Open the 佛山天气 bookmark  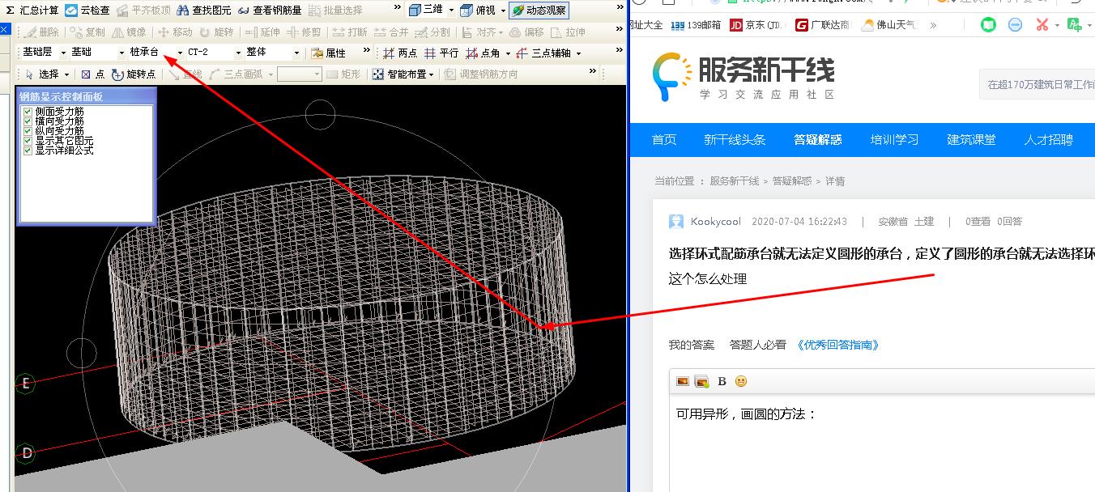pyautogui.click(x=889, y=25)
